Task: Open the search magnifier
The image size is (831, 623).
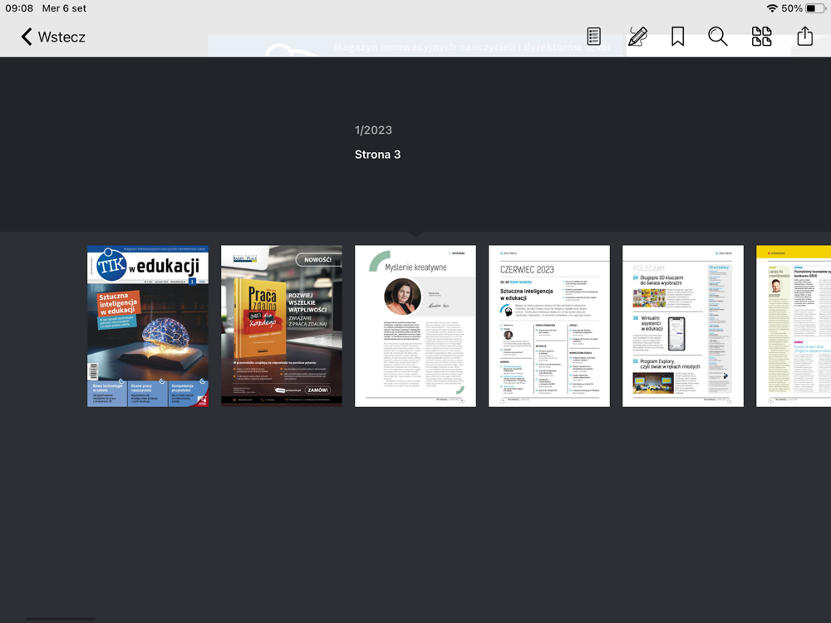Action: [x=718, y=37]
